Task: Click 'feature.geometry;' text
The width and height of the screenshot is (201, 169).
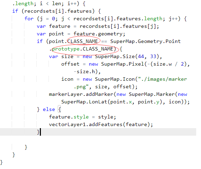Action: pos(99,34)
